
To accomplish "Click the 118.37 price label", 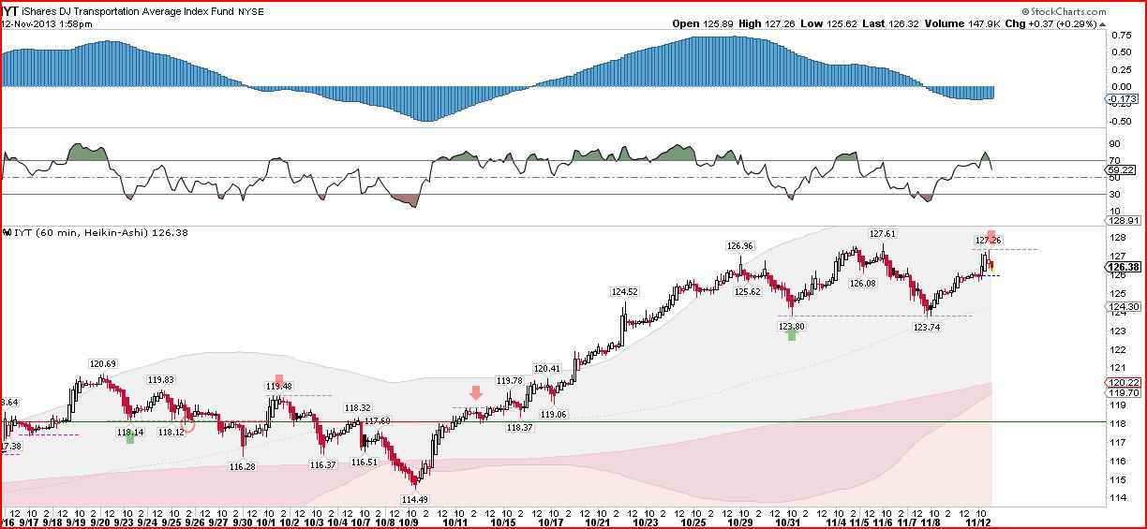I will click(x=519, y=426).
